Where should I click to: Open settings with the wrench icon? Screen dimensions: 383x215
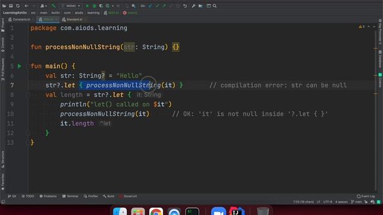point(193,6)
